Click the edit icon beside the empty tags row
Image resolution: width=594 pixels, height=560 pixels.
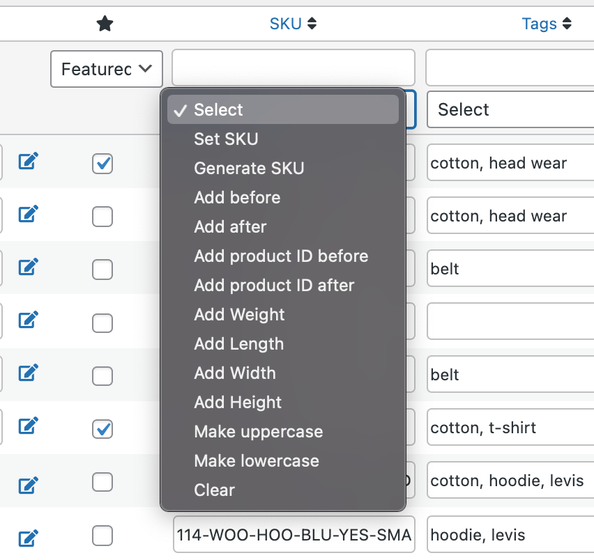pyautogui.click(x=26, y=320)
